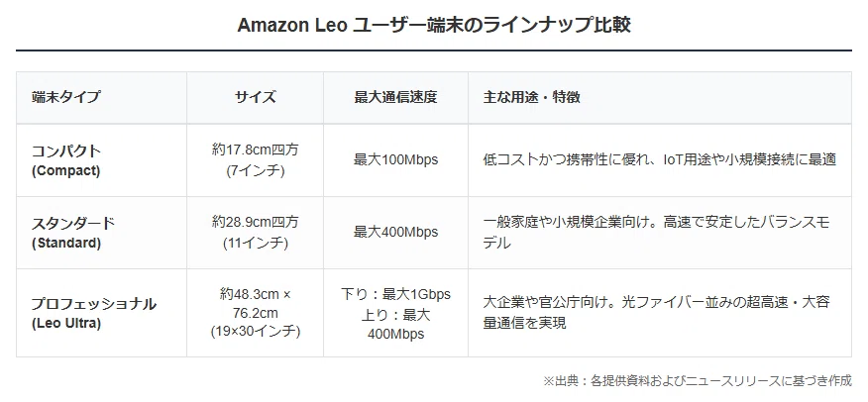This screenshot has height=402, width=868.
Task: Click the title Amazon Leo ユーザー端末のラインナップ比較
Action: coord(434,26)
